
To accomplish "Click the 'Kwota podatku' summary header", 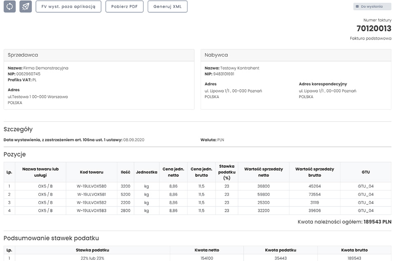I will (x=280, y=250).
